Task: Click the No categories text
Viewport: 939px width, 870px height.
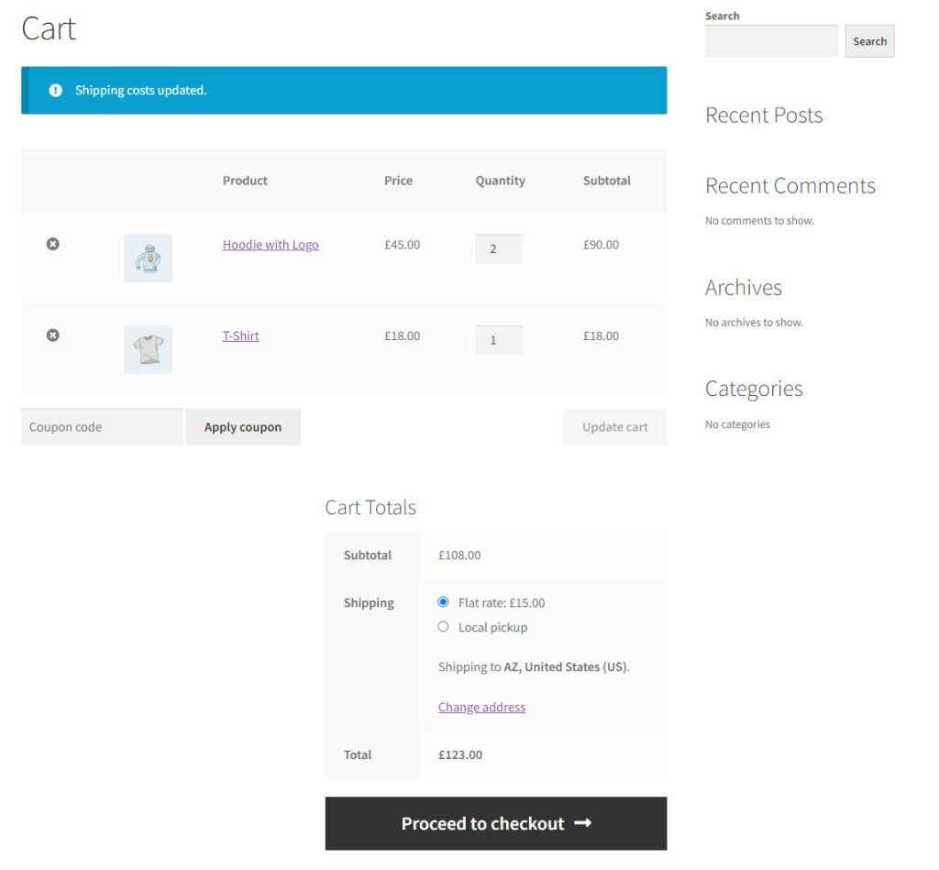Action: pos(738,424)
